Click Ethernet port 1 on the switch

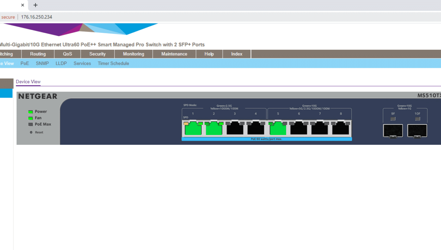point(193,129)
